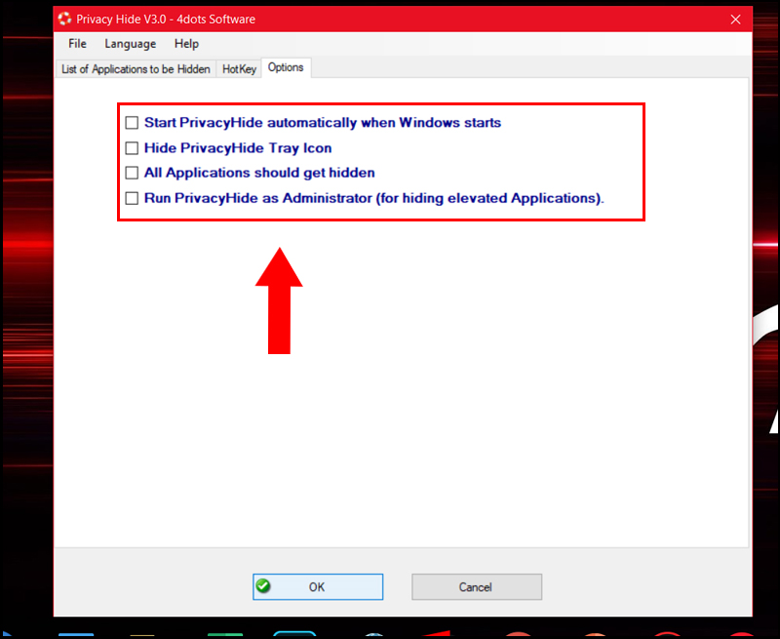Close the Privacy Hide window

click(735, 20)
